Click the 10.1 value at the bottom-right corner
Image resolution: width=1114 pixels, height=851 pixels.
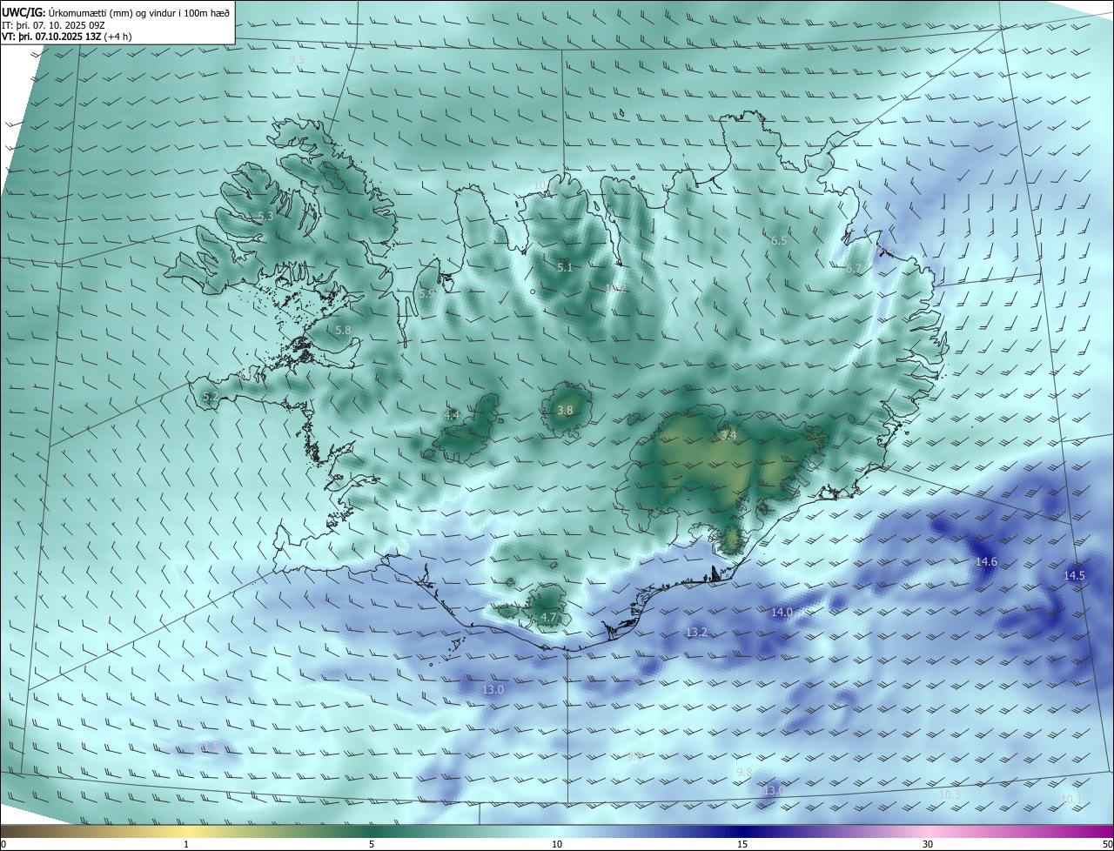tap(1070, 799)
